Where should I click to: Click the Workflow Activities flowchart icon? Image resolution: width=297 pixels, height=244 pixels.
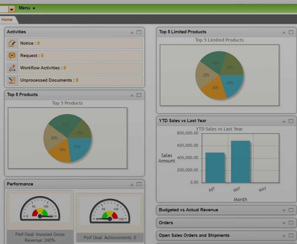[12, 68]
